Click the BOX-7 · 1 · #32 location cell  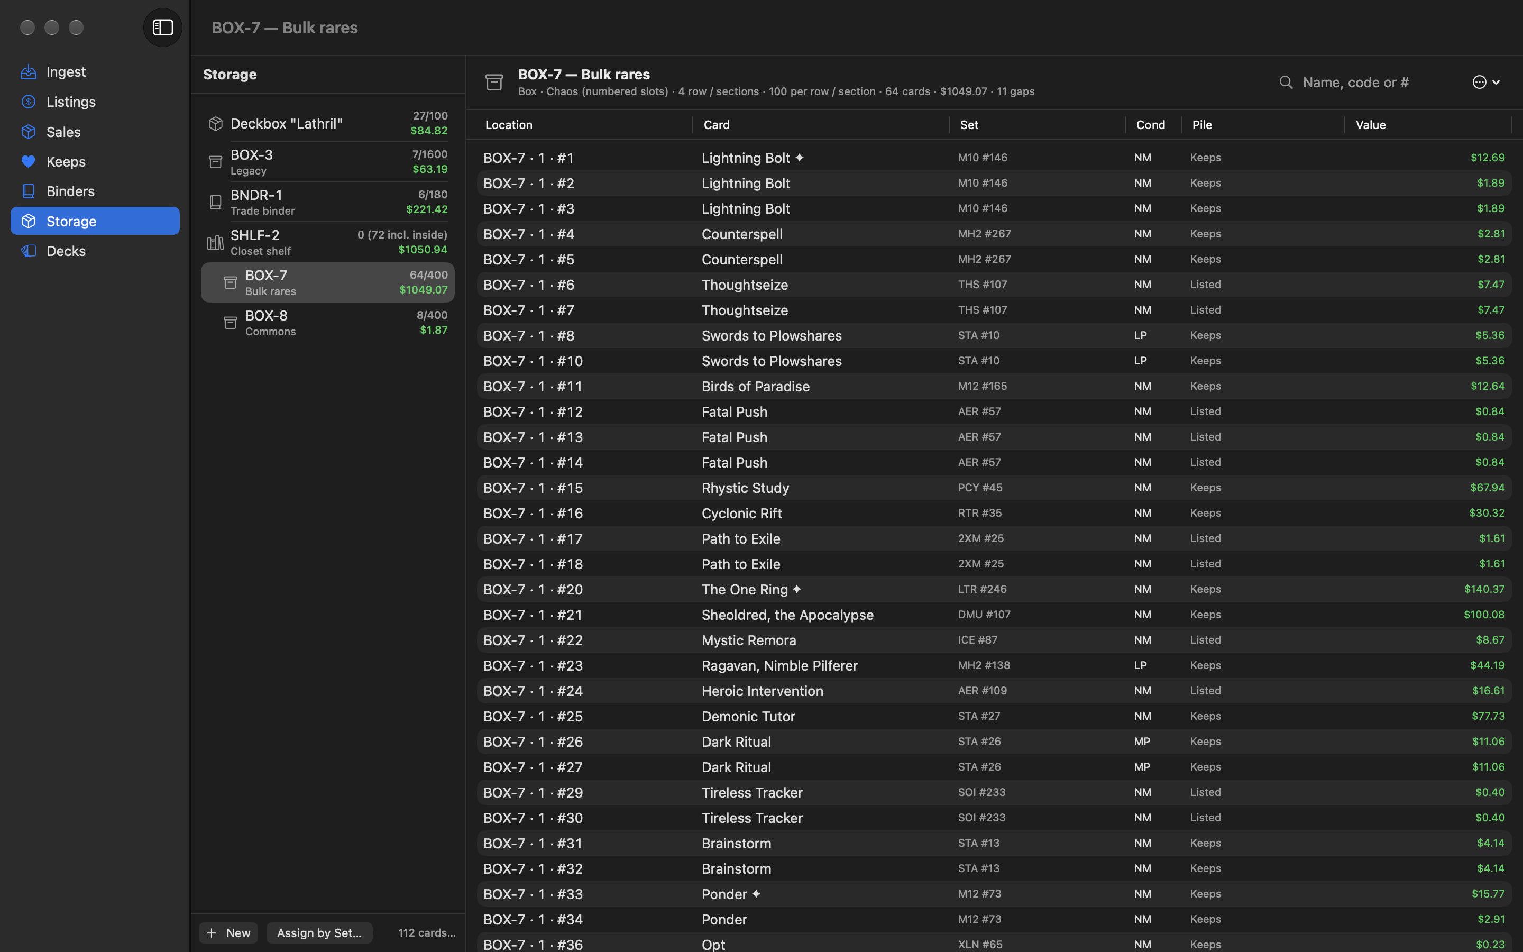coord(533,869)
